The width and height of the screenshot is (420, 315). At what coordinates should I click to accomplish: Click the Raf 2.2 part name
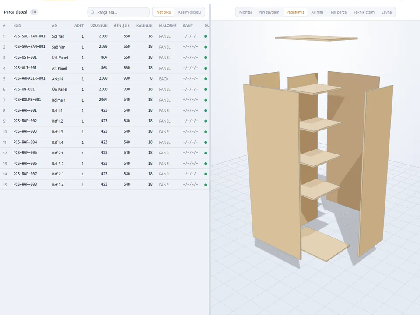[58, 163]
